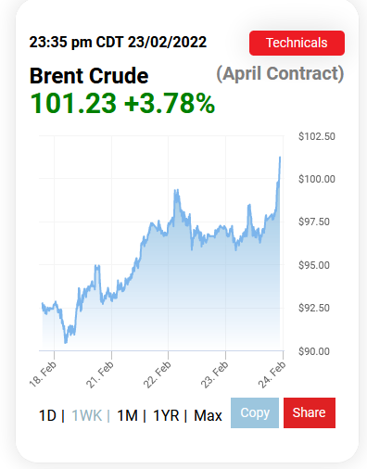Click the 18. Feb axis label

[44, 374]
